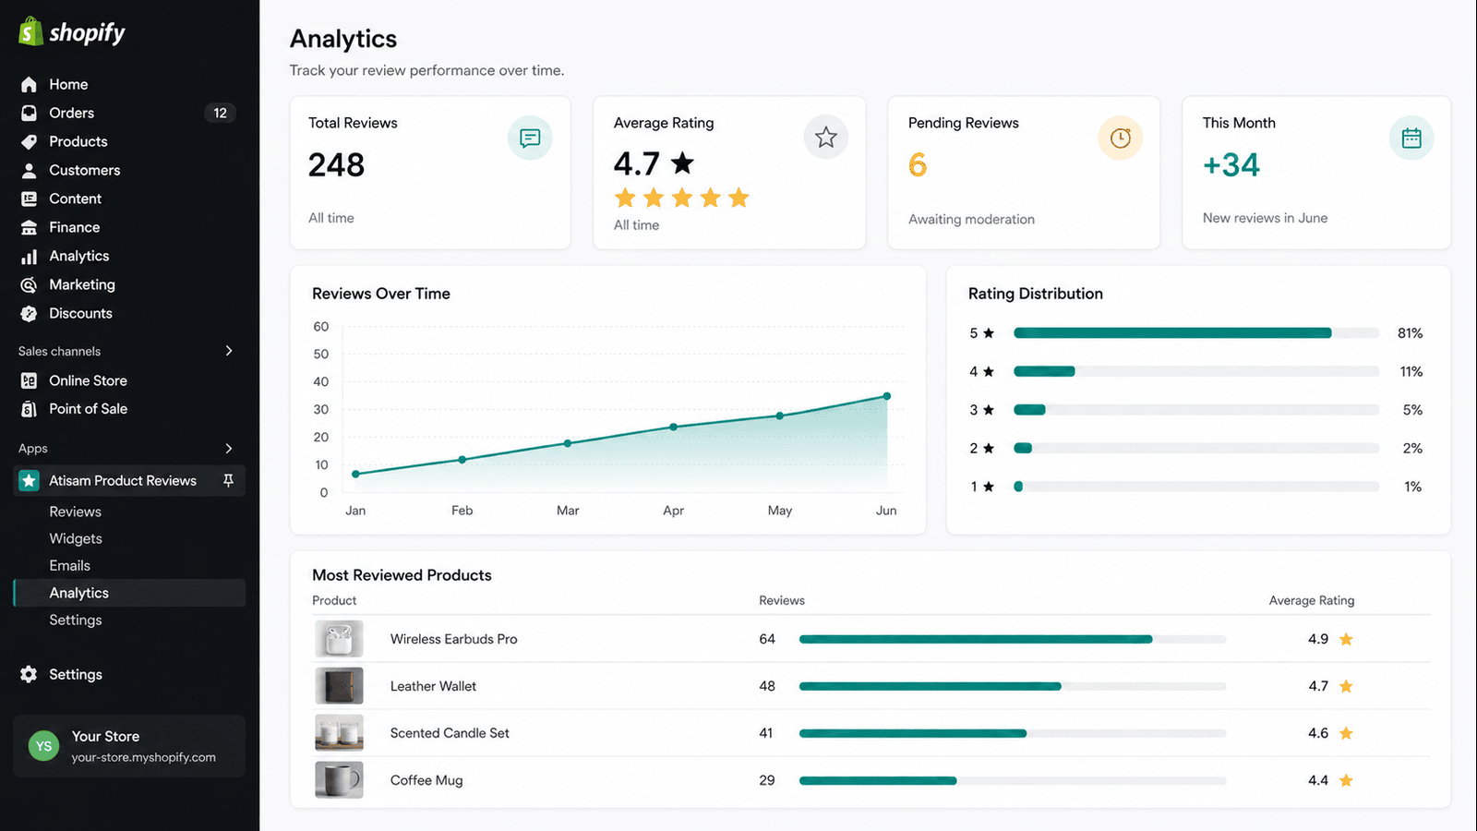1477x831 pixels.
Task: Click the your-store.myshopify.com address
Action: point(143,757)
